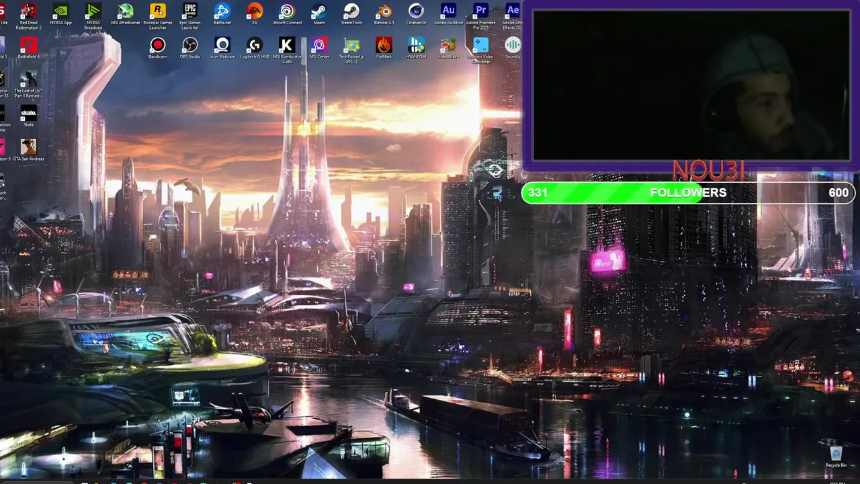Launch the NVIDIA App desktop icon
Screen dimensions: 860x484
pyautogui.click(x=60, y=15)
